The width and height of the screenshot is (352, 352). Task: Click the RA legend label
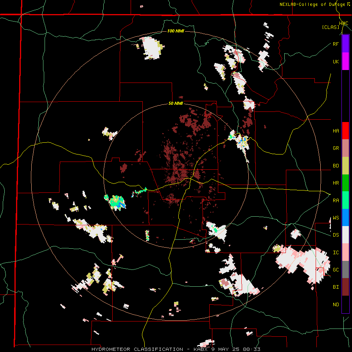(x=336, y=201)
